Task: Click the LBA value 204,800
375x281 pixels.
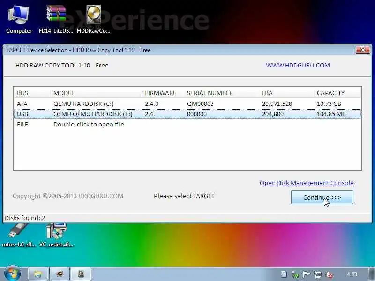Action: [x=273, y=114]
